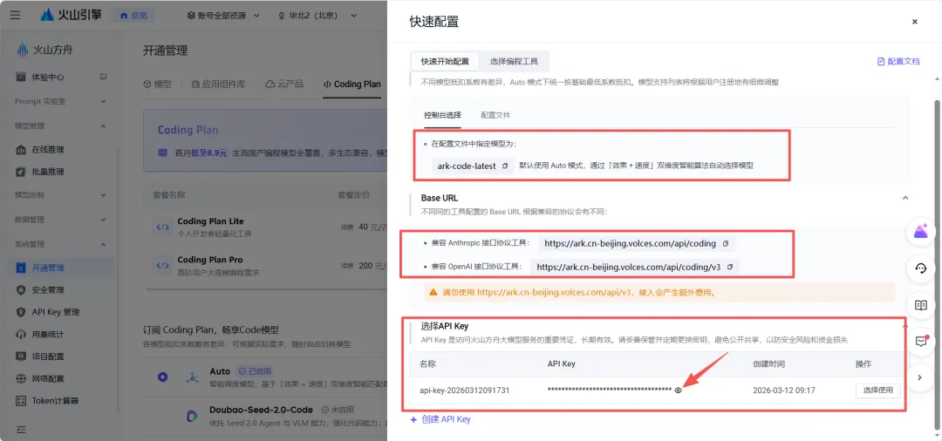Open 批量推理 in the sidebar
942x441 pixels.
[48, 172]
